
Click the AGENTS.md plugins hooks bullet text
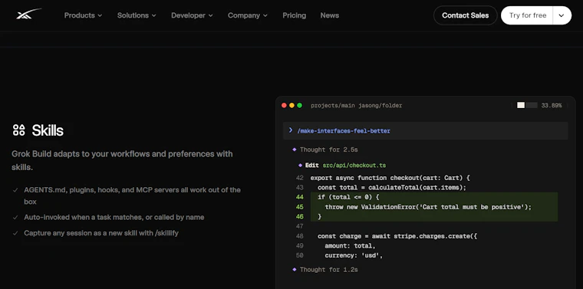point(133,195)
